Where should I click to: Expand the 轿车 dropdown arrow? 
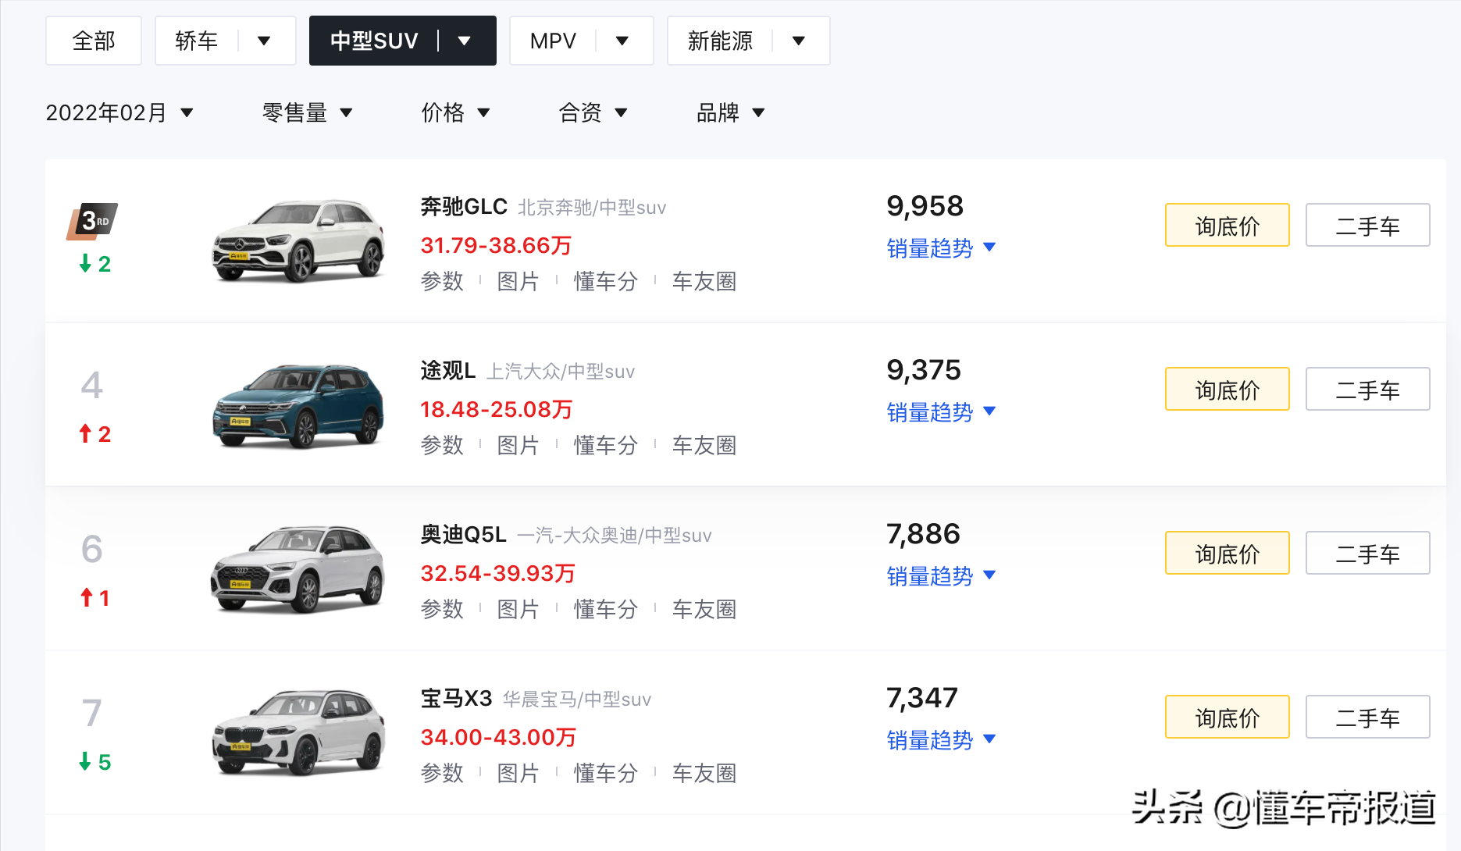(x=264, y=41)
